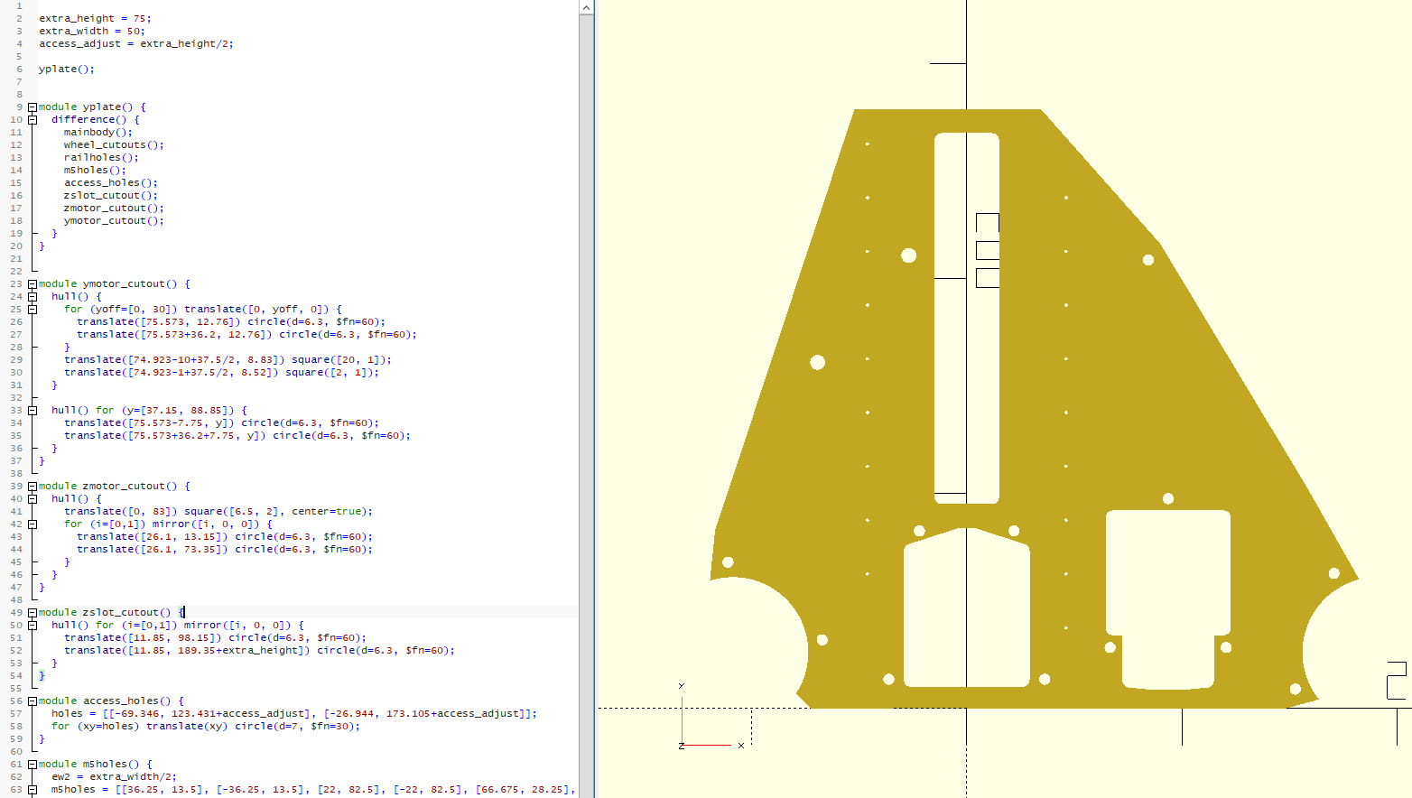Click the editor scrollbar up arrow
Viewport: 1412px width, 798px height.
[x=586, y=7]
